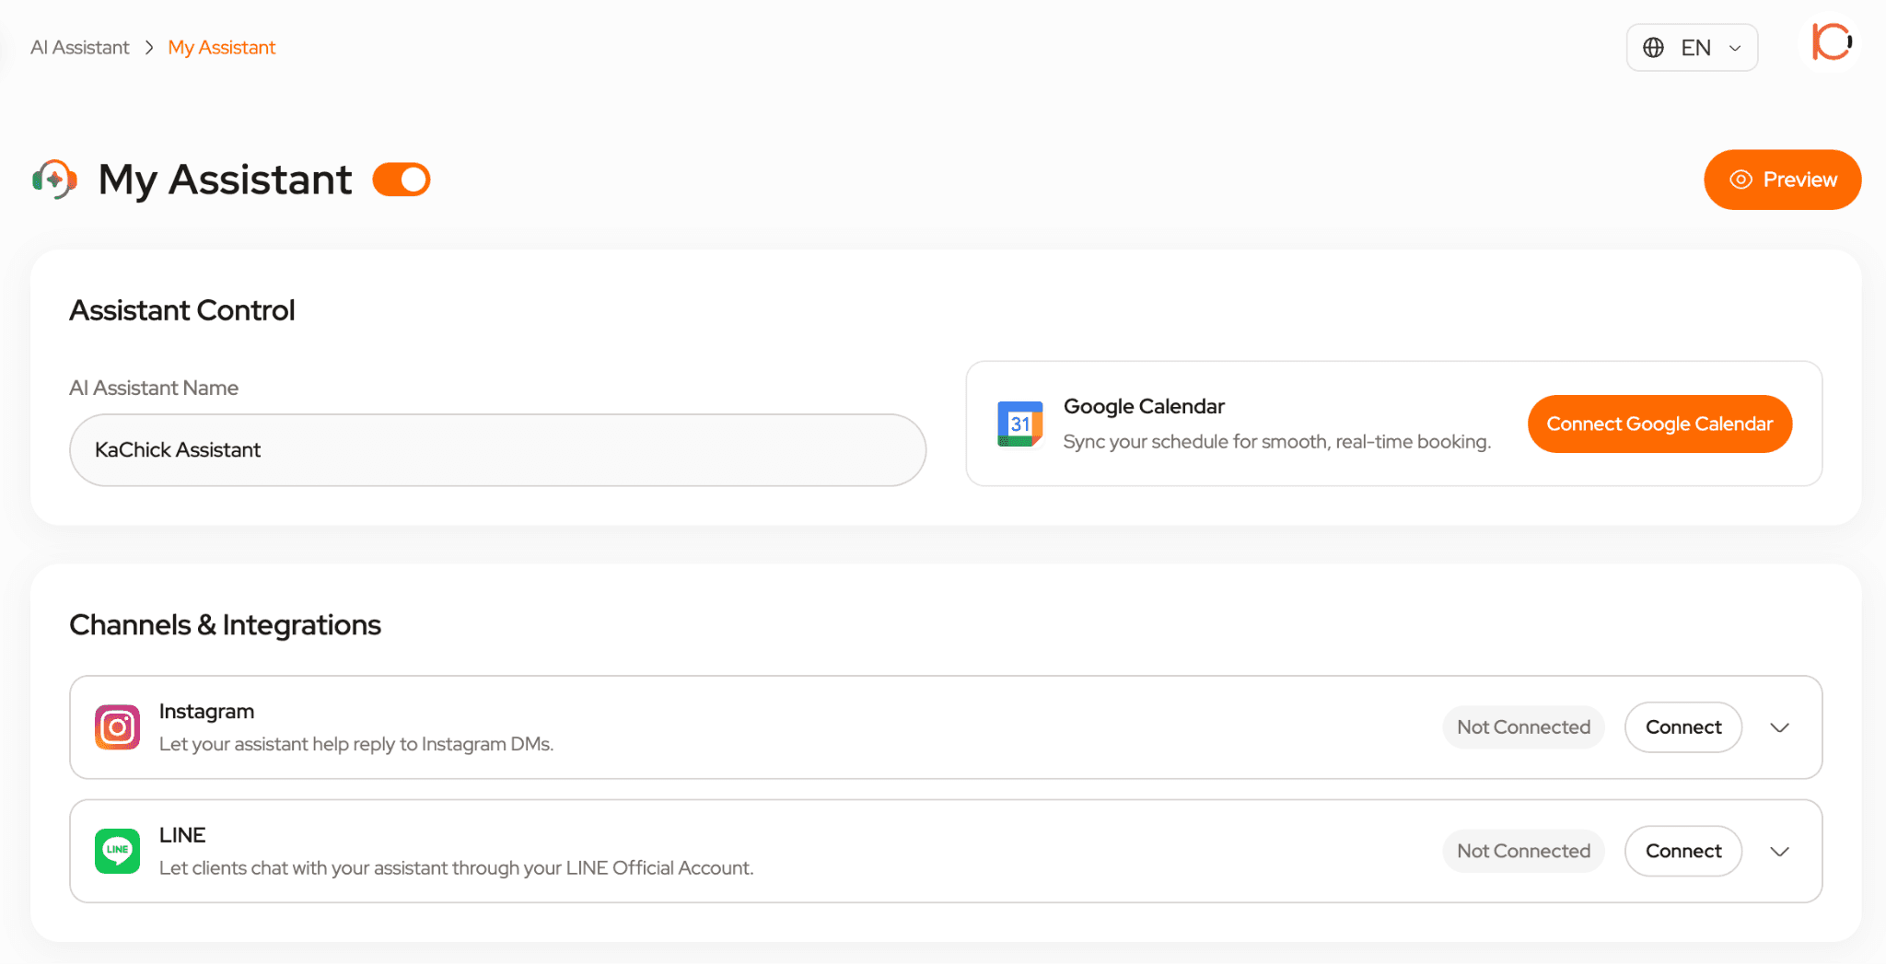Image resolution: width=1886 pixels, height=964 pixels.
Task: Click the eye icon in Preview
Action: pyautogui.click(x=1740, y=180)
